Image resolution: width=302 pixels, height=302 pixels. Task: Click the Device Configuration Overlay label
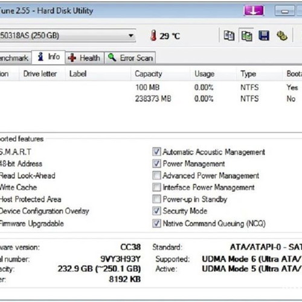(x=45, y=211)
